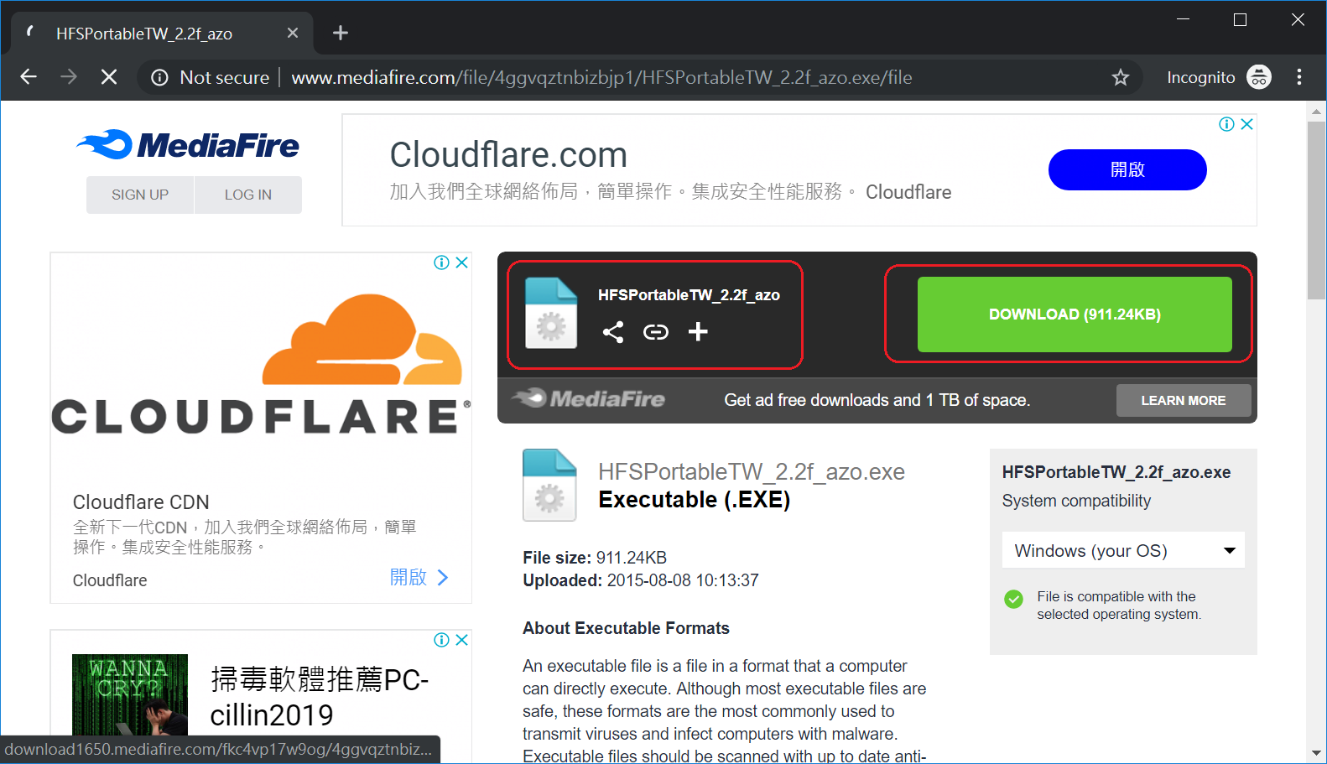Stop loading the page

(109, 77)
